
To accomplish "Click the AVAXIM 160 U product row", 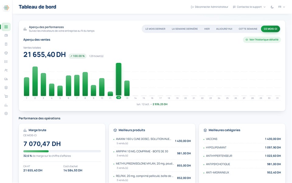I will click(x=152, y=141).
